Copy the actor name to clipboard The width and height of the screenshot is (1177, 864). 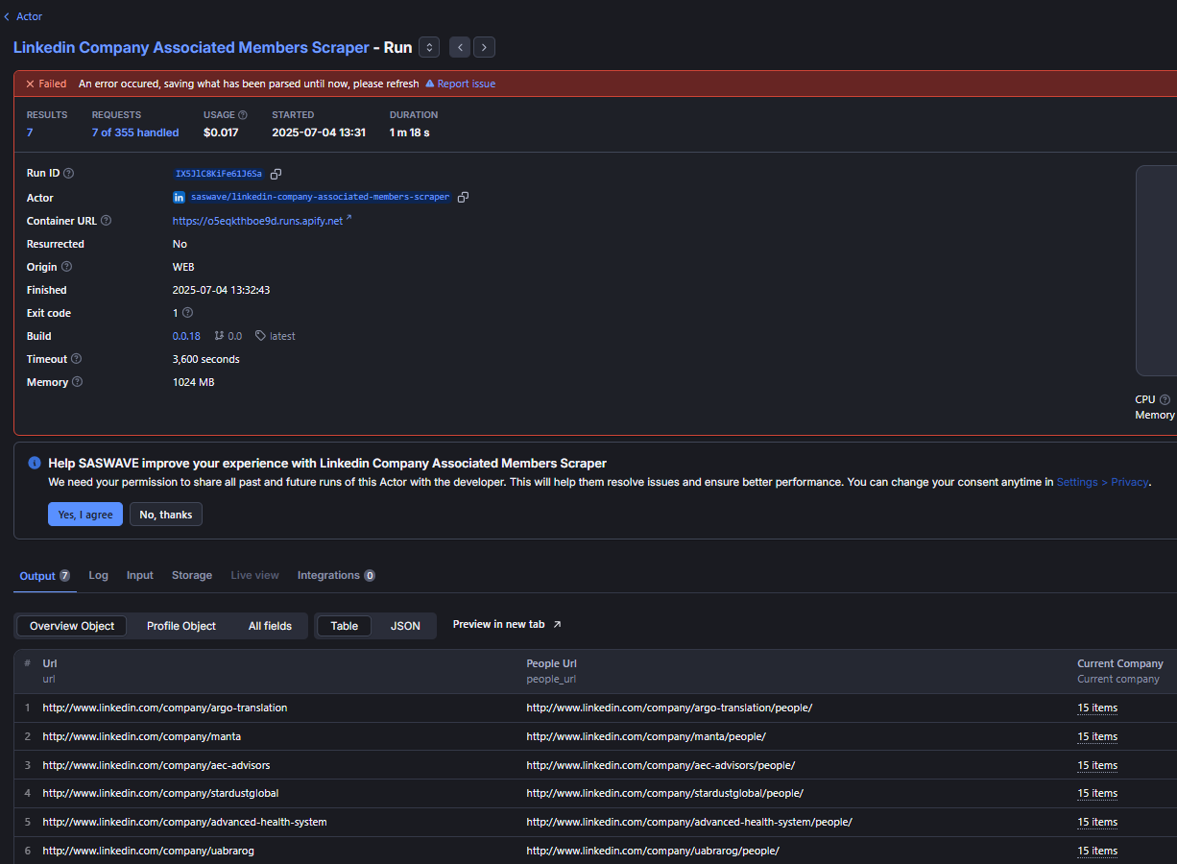point(463,197)
